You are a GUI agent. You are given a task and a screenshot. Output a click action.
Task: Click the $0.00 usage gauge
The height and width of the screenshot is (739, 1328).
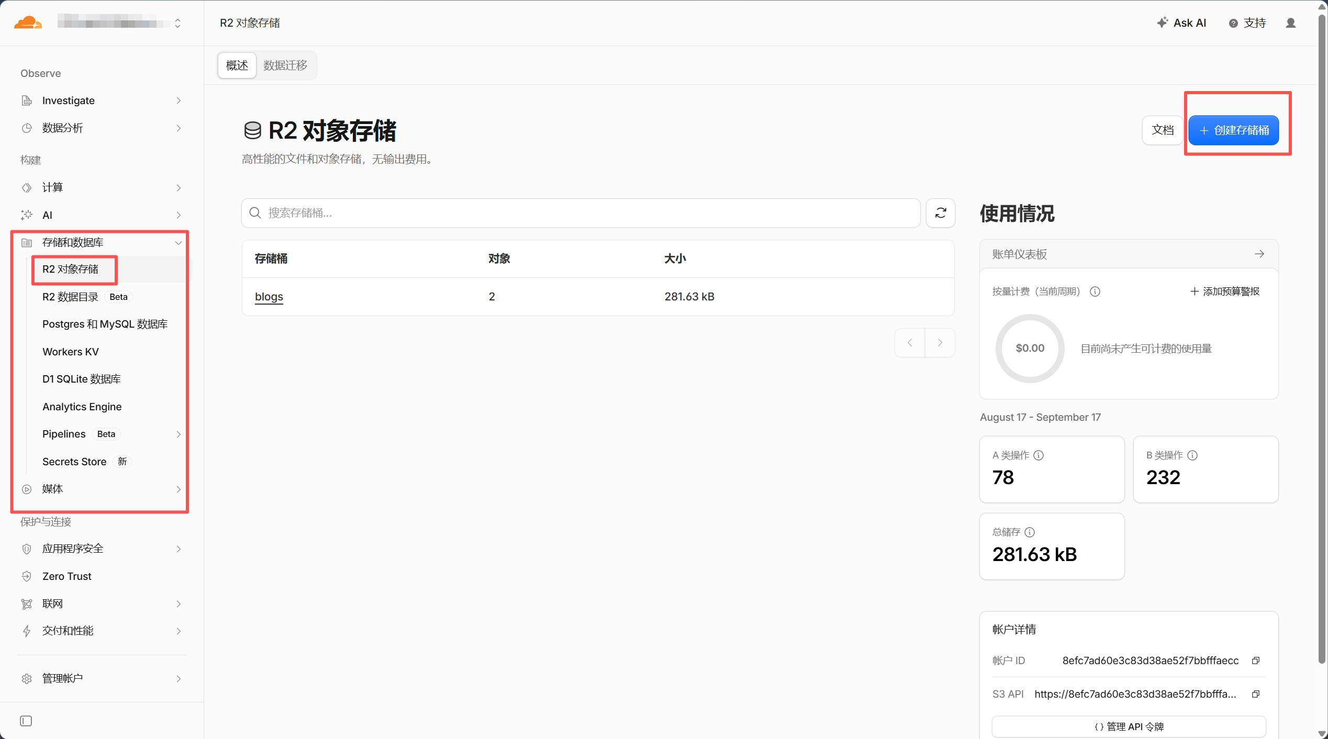[x=1030, y=348]
